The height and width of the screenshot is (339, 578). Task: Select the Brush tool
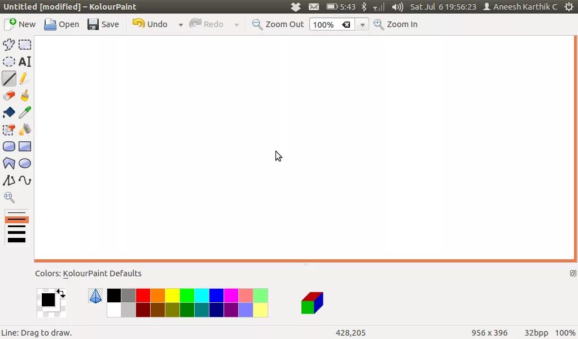[x=25, y=95]
